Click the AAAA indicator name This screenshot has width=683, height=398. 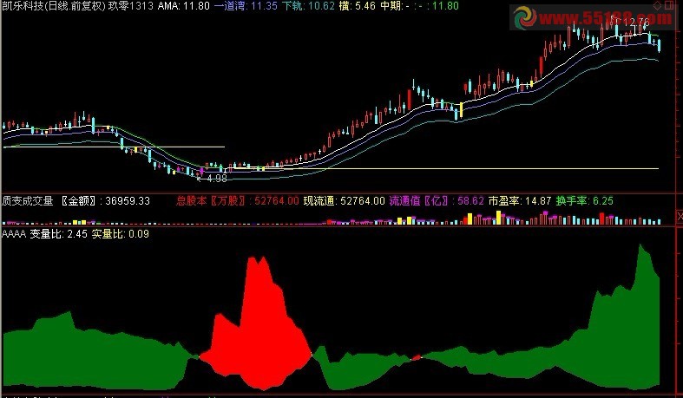[14, 234]
